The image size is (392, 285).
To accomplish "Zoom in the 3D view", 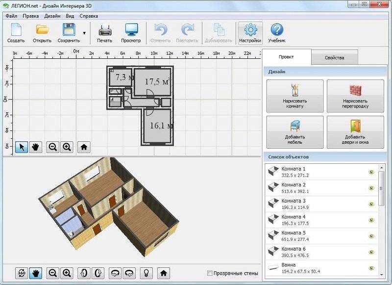I will 67,273.
